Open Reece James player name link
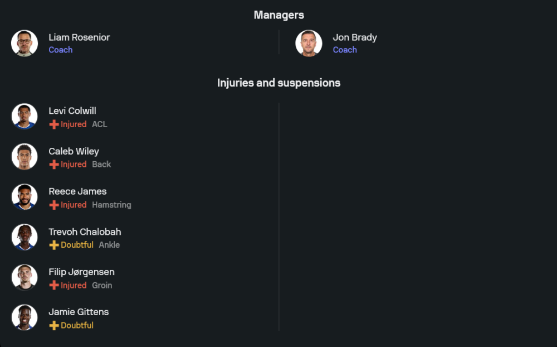 pos(77,191)
